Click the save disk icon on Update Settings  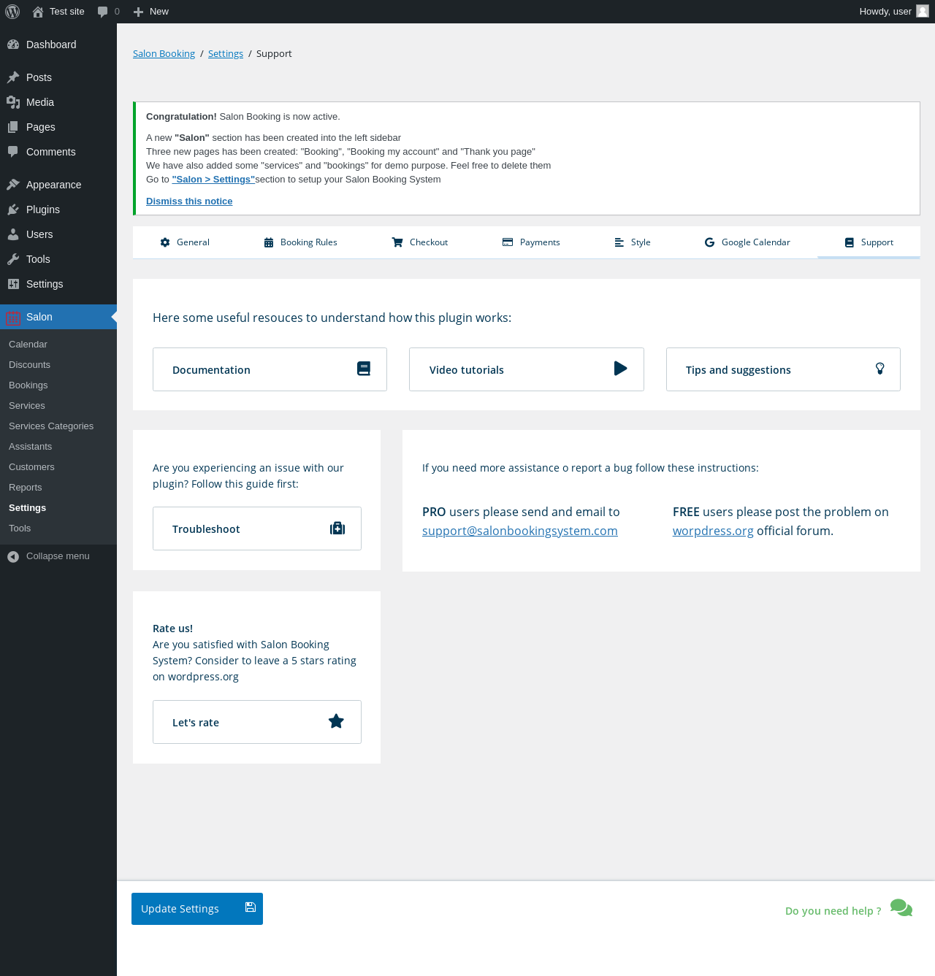coord(251,907)
